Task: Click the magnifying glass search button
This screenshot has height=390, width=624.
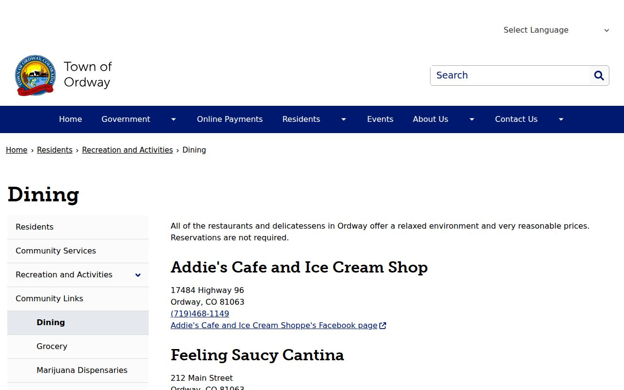Action: (599, 76)
